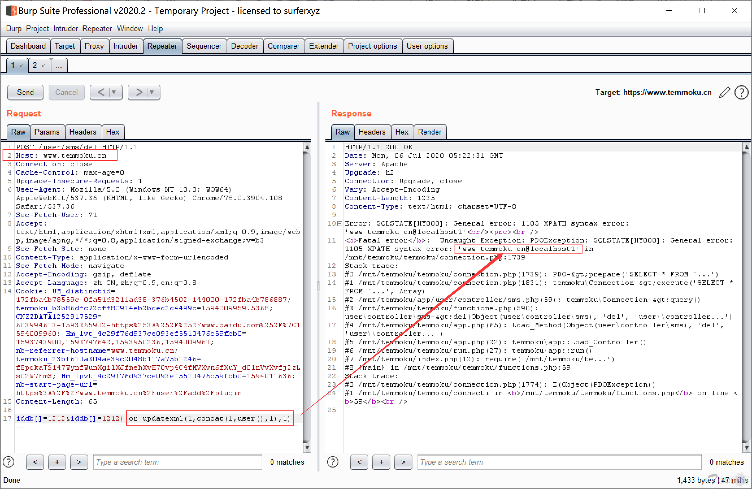Open the Window menu

pos(130,29)
